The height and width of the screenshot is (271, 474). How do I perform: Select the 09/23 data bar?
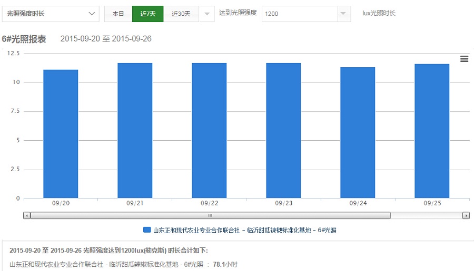point(283,130)
